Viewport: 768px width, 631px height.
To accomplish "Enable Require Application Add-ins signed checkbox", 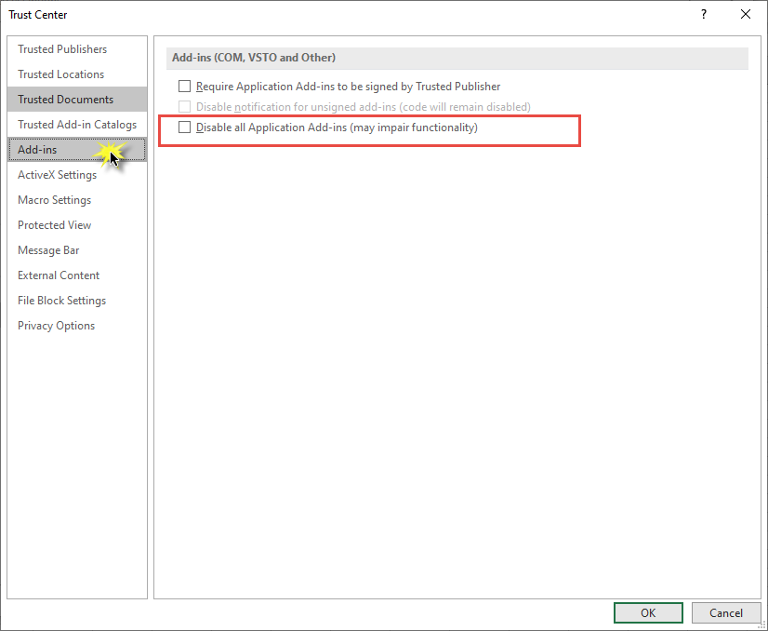I will coord(184,87).
